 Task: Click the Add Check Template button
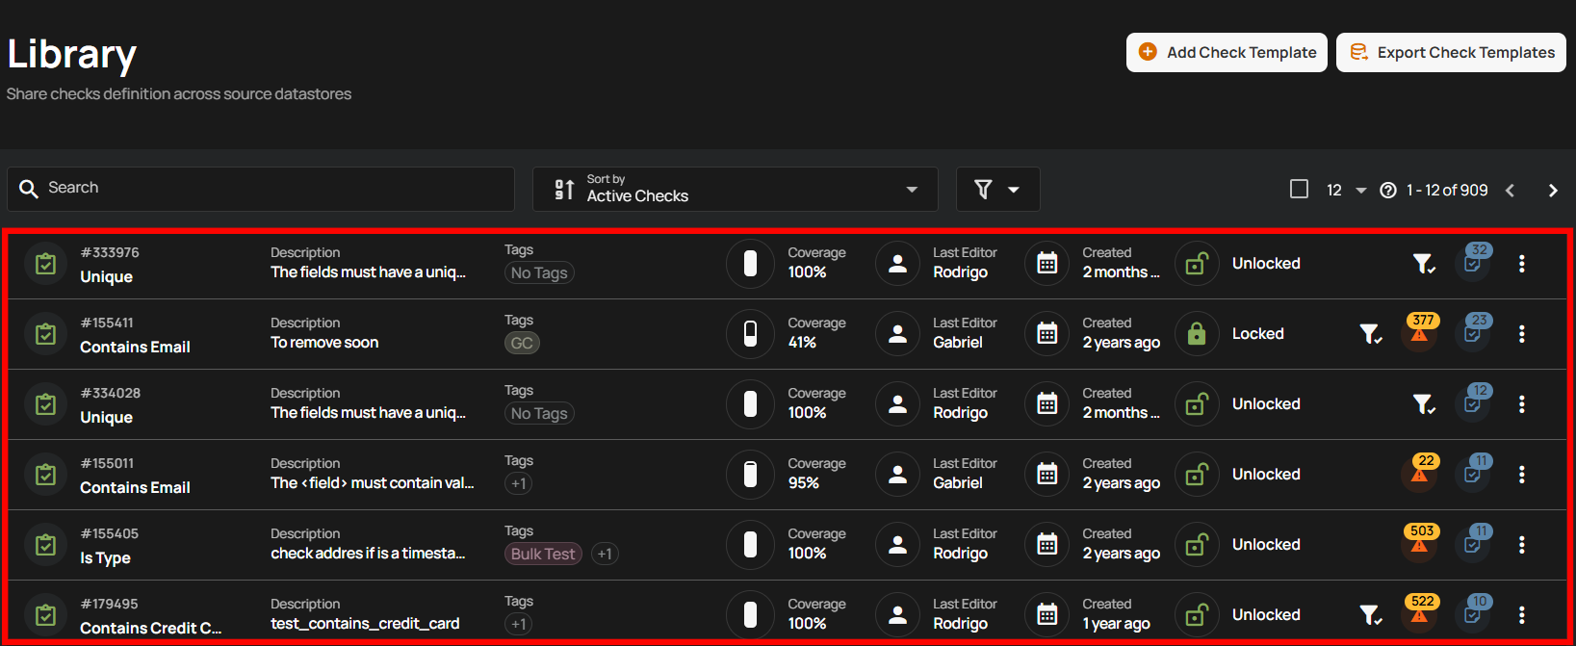click(x=1227, y=53)
